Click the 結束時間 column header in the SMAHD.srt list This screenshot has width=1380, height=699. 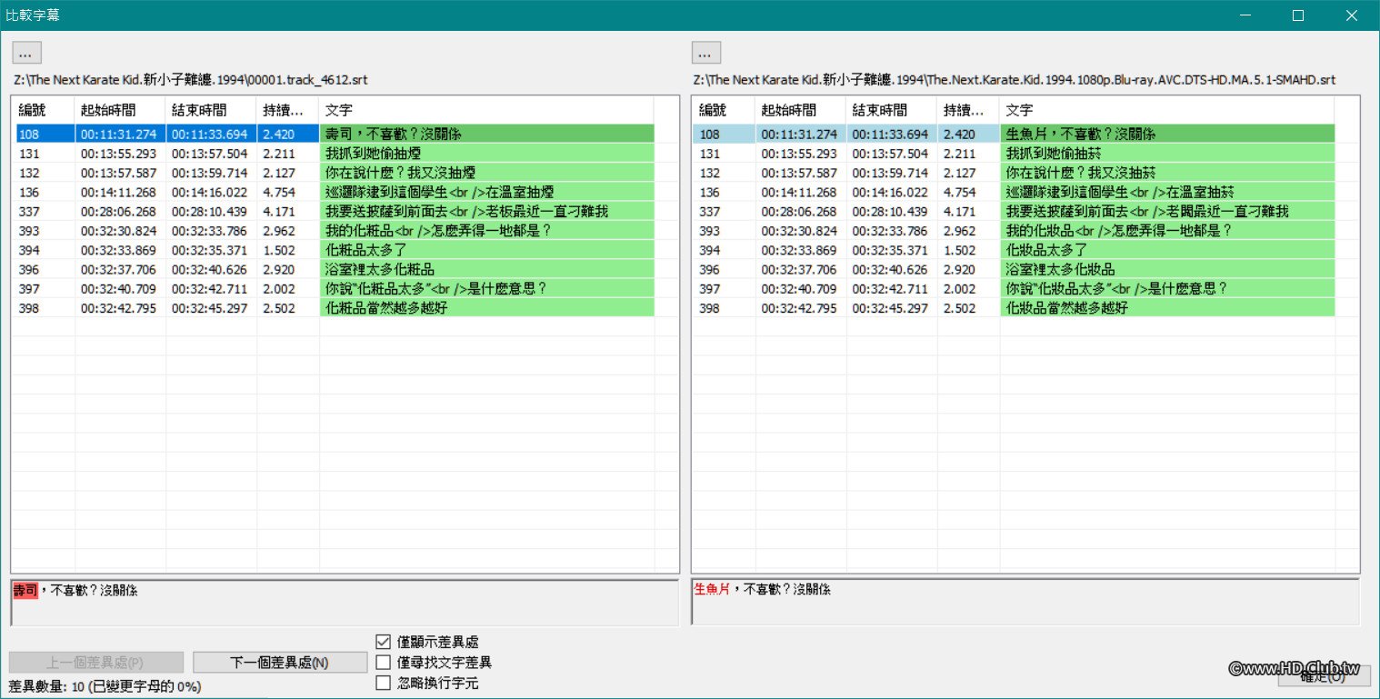point(892,110)
